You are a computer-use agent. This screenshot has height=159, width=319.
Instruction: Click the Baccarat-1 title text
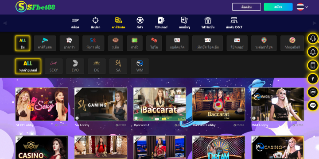pos(142,125)
